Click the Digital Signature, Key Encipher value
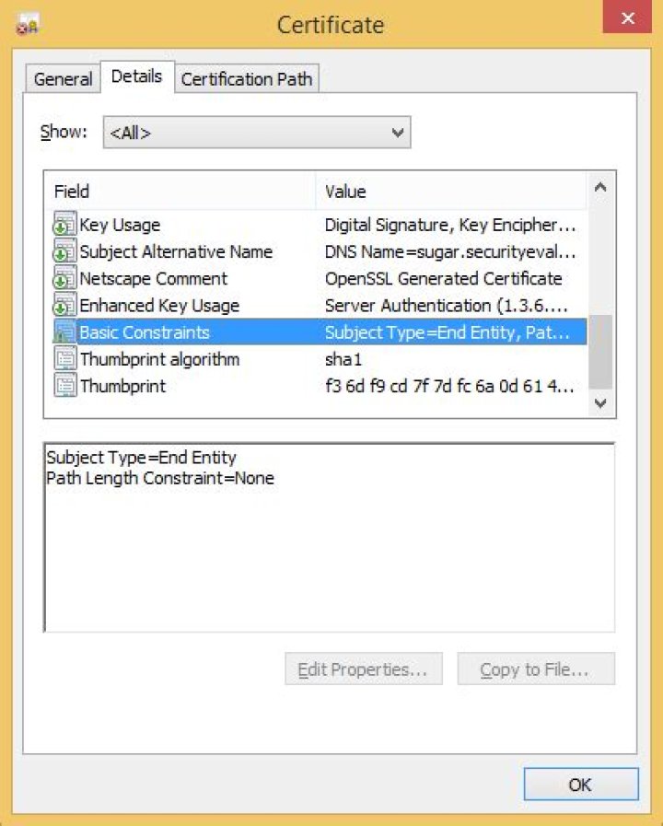The width and height of the screenshot is (663, 826). coord(450,226)
